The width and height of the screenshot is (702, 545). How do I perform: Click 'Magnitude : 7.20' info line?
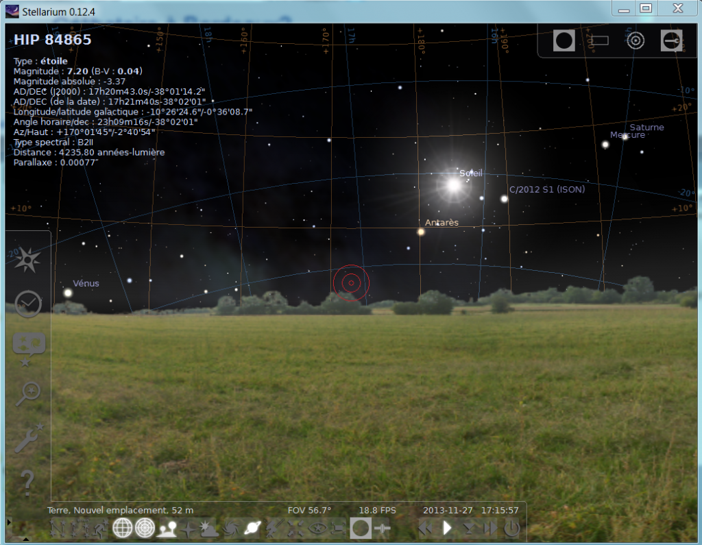(x=51, y=71)
